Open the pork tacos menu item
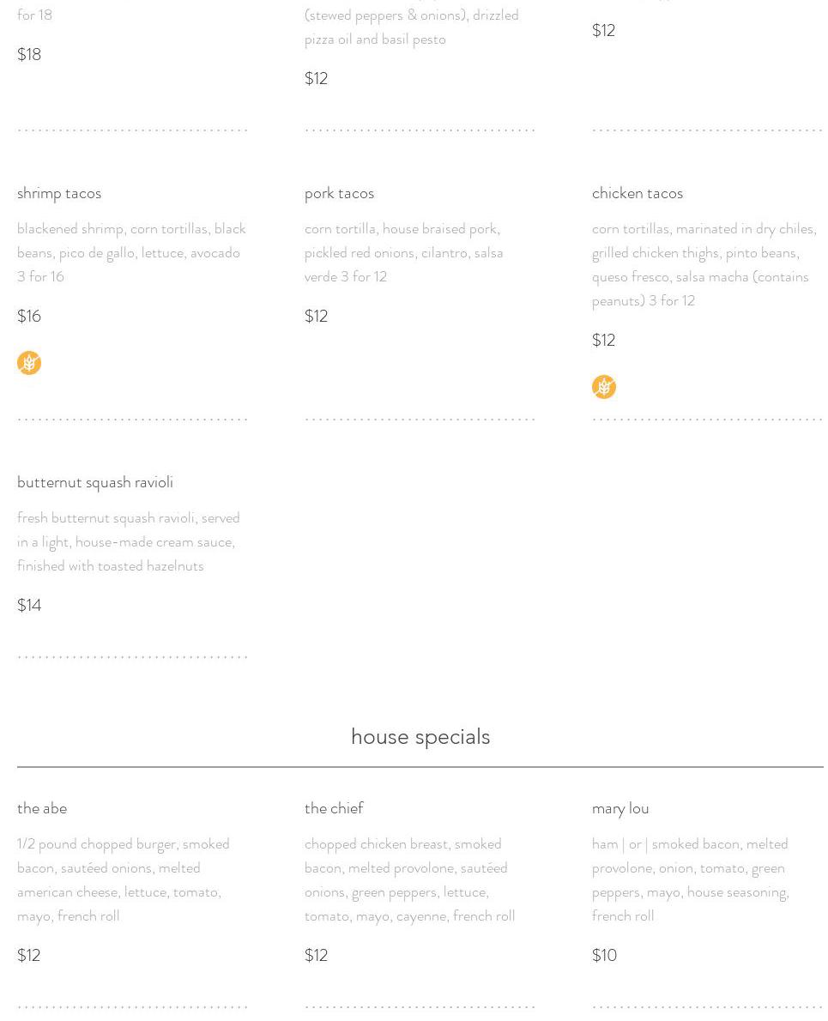Screen dimensions: 828x1021 pos(339,193)
